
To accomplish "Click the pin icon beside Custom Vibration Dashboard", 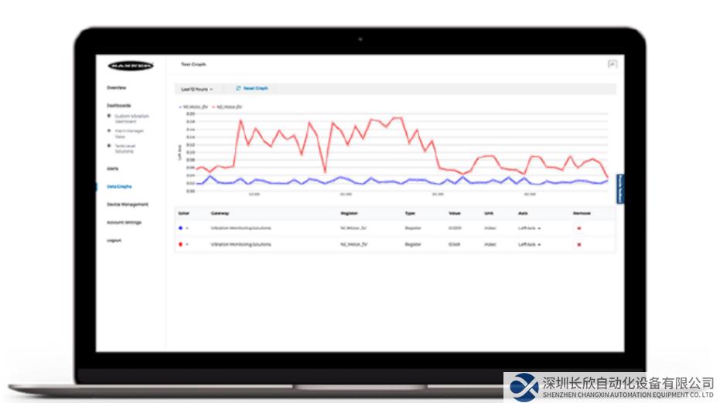I will 109,117.
